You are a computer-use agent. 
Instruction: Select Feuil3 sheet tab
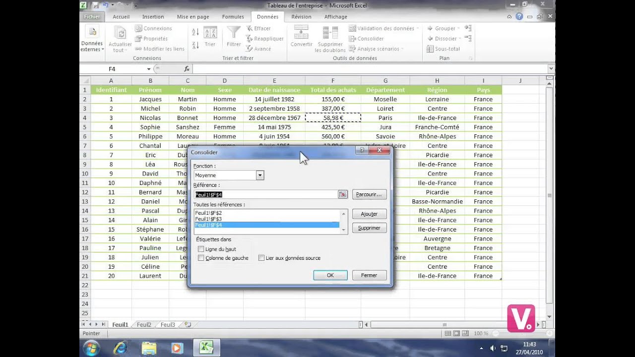click(x=168, y=325)
